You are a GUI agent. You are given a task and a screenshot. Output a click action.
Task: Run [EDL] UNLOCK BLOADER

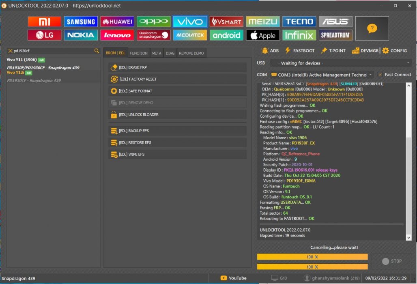(177, 114)
